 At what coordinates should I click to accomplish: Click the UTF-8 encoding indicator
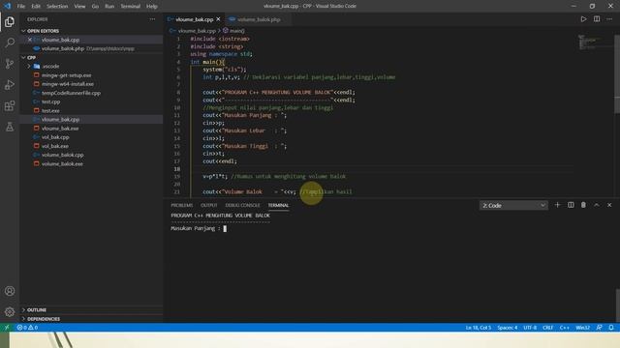530,328
